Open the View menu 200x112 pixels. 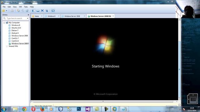pyautogui.click(x=15, y=7)
